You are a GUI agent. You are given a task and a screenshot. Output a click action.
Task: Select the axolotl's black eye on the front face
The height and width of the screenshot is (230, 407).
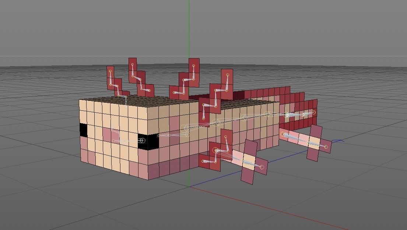(x=84, y=130)
